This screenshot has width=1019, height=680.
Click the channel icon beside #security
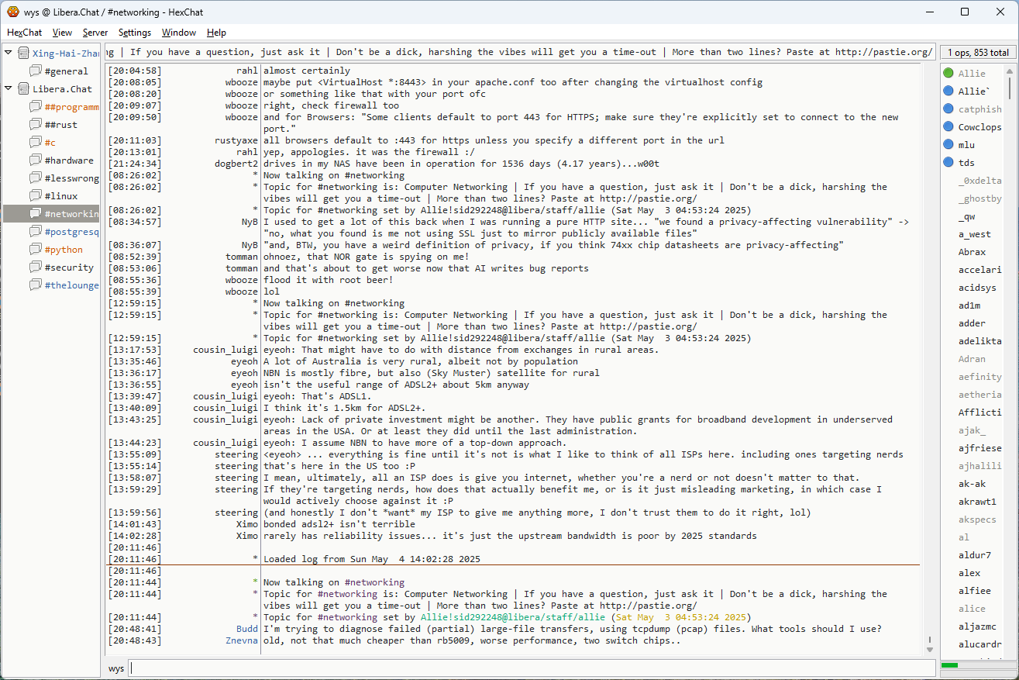pos(36,268)
